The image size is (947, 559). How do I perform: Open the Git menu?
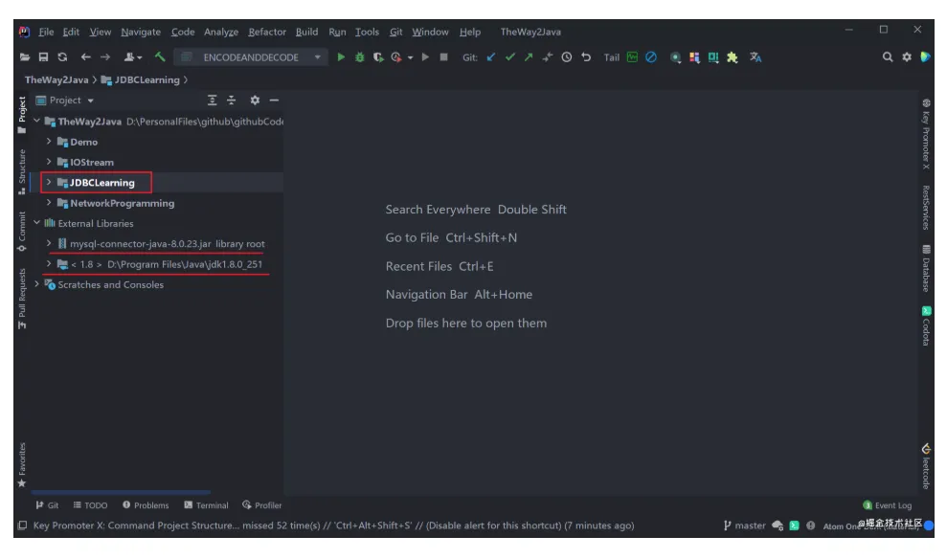pos(396,32)
